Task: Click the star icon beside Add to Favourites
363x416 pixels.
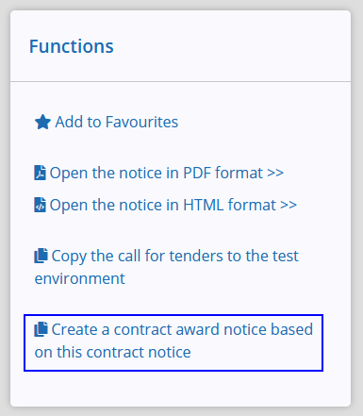Action: [x=42, y=122]
